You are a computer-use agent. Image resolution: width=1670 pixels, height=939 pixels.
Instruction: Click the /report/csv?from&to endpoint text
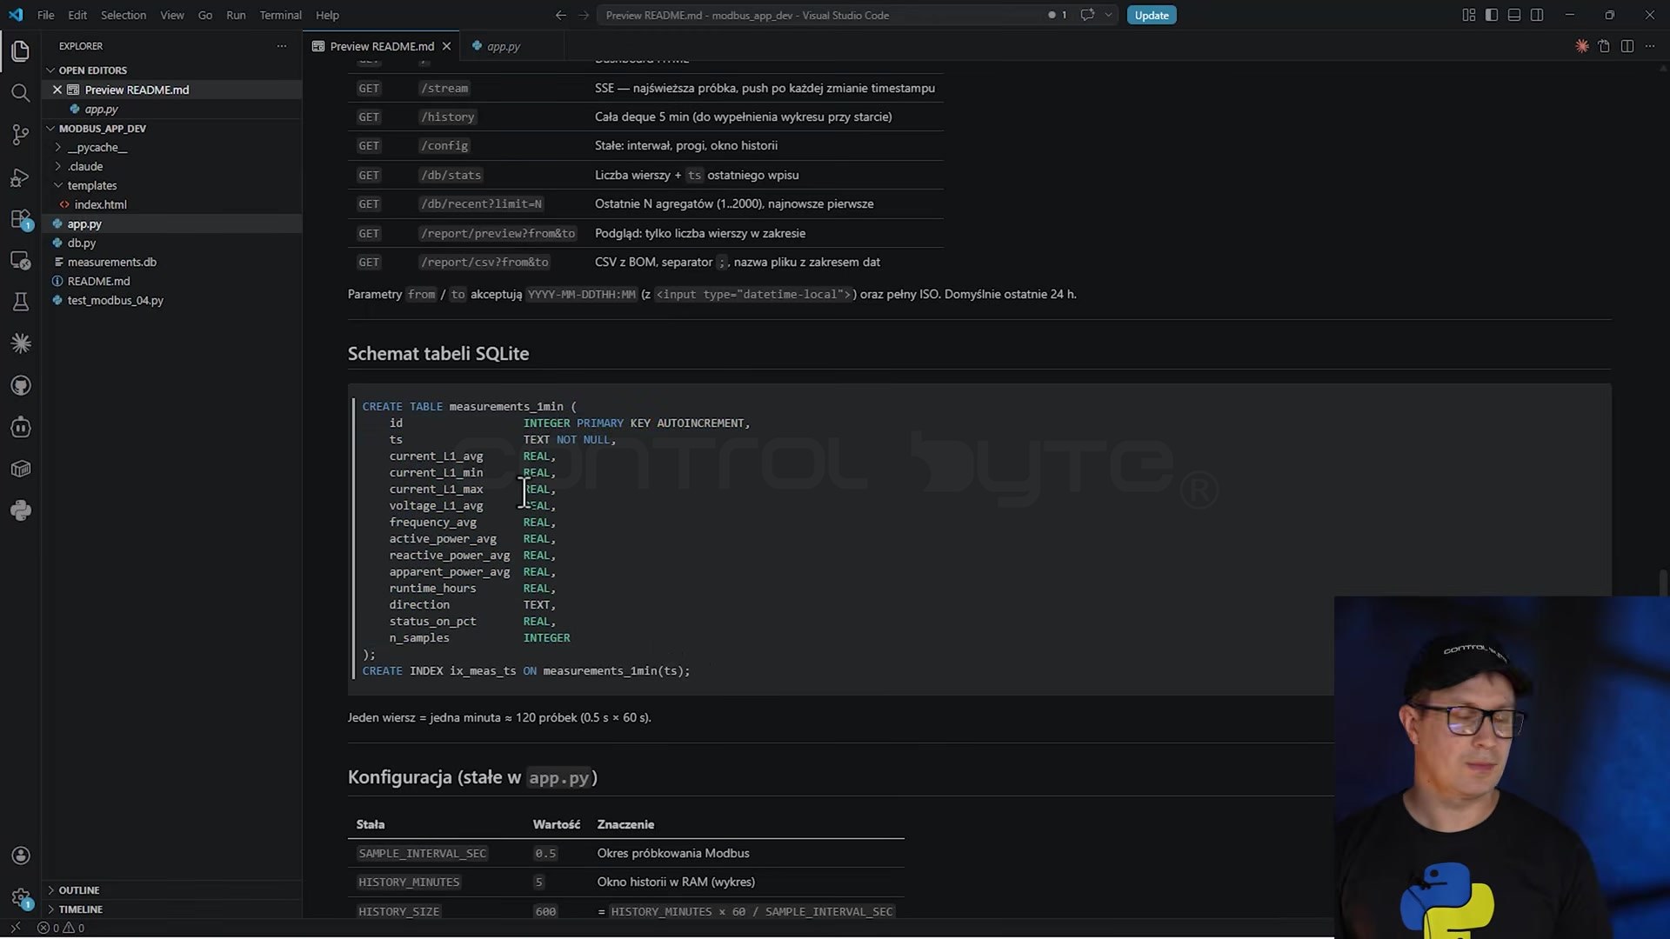[x=484, y=263]
